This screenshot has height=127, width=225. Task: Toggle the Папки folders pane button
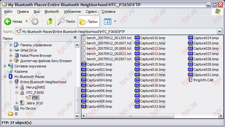(x=89, y=21)
